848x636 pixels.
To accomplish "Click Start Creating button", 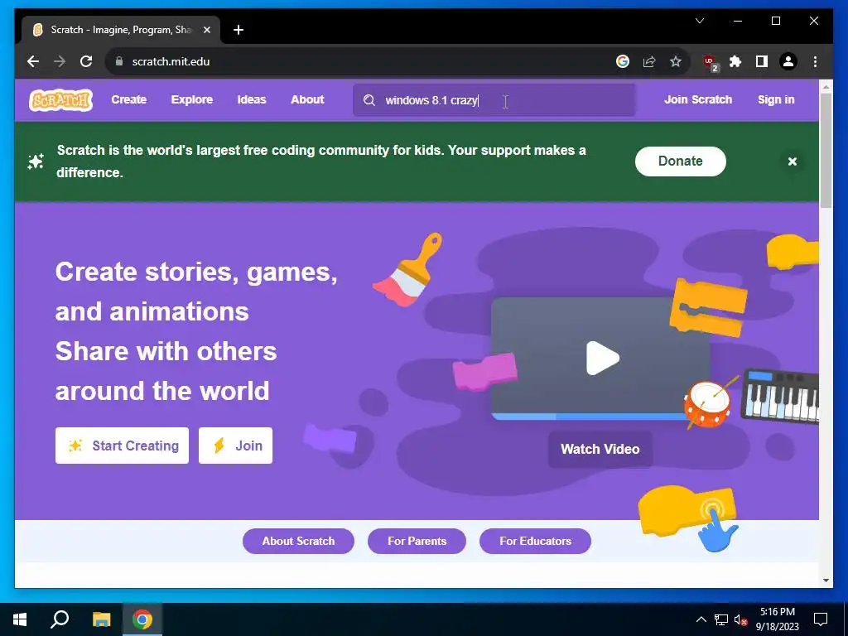I will (123, 446).
